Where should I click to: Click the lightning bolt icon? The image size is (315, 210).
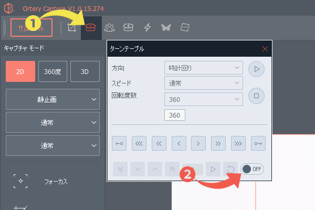[x=148, y=27]
